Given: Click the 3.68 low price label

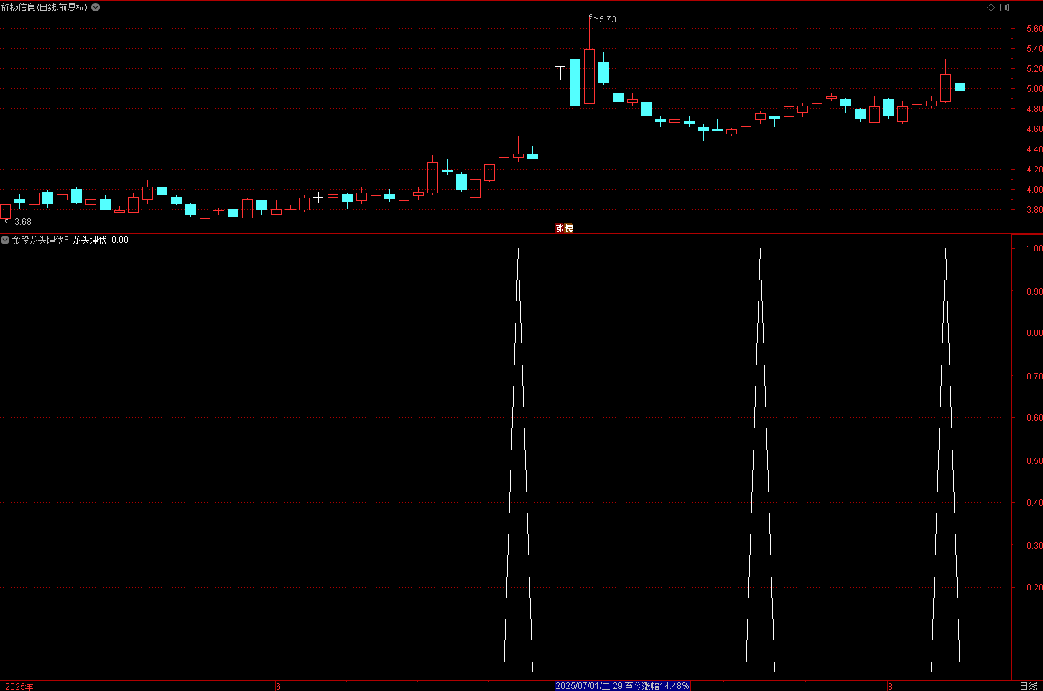Looking at the screenshot, I should coord(23,222).
